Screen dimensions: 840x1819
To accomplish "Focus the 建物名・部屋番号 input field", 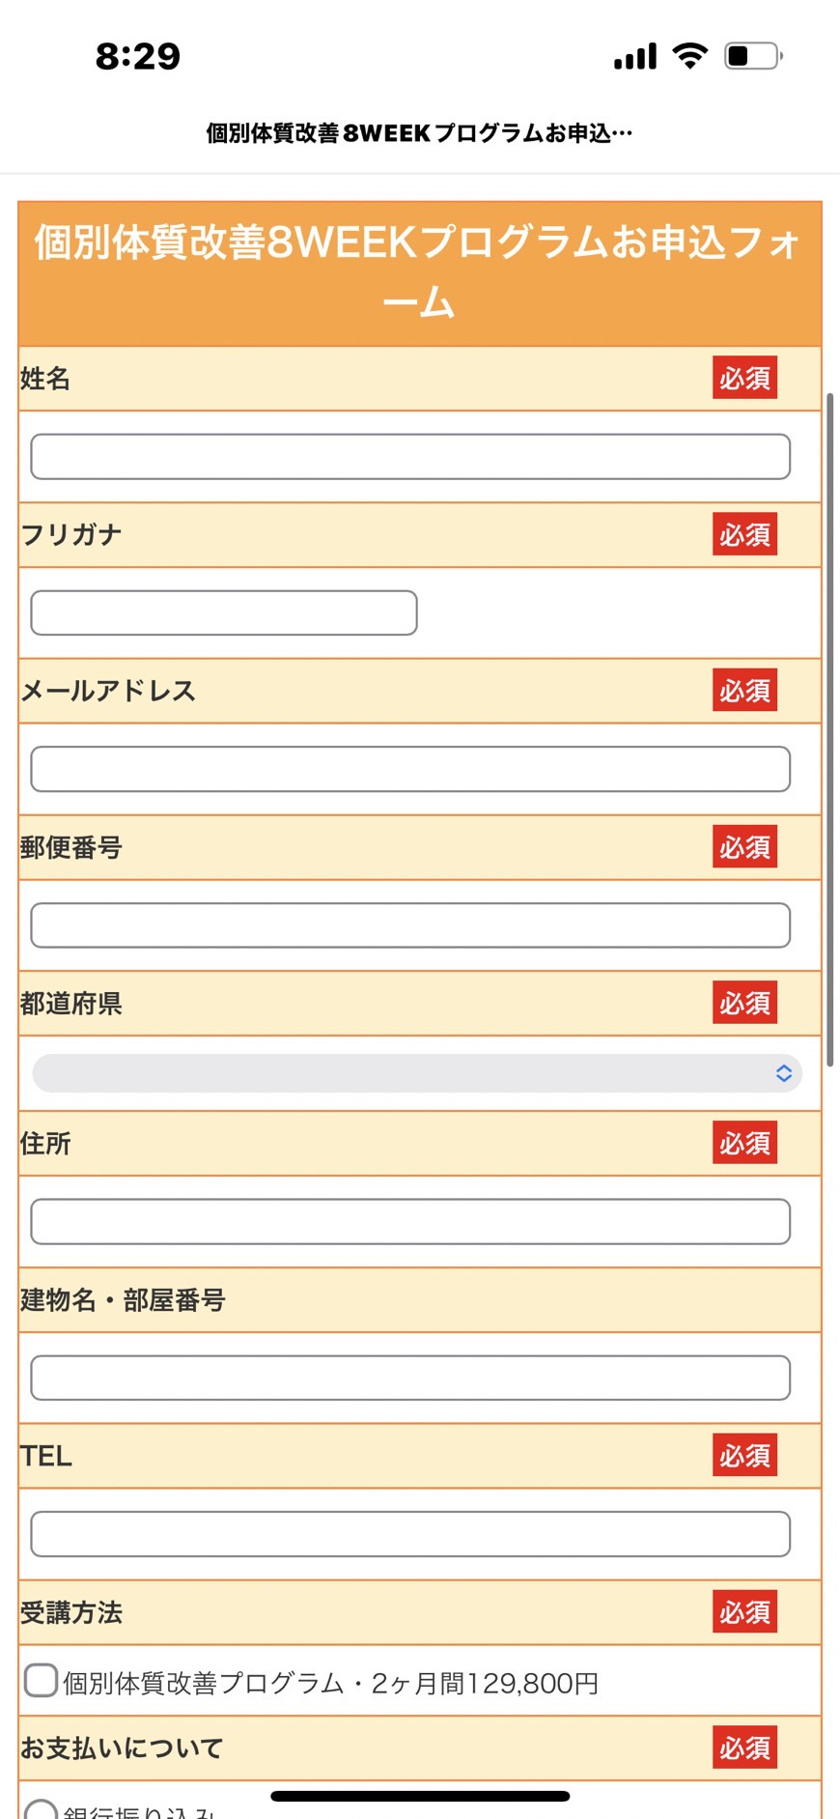I will pyautogui.click(x=410, y=1378).
